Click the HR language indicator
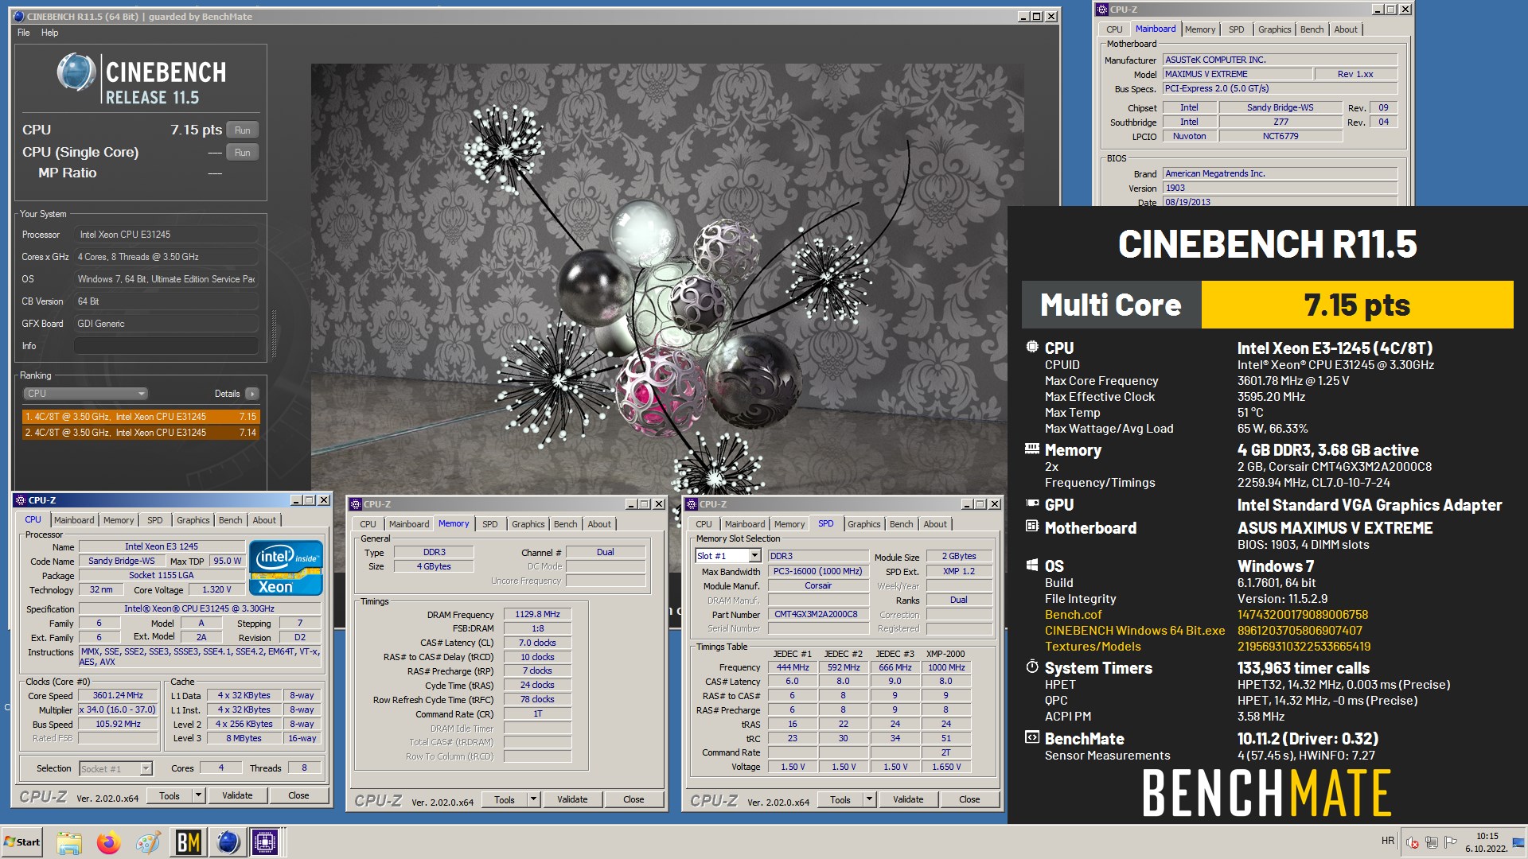The image size is (1528, 859). (1388, 841)
